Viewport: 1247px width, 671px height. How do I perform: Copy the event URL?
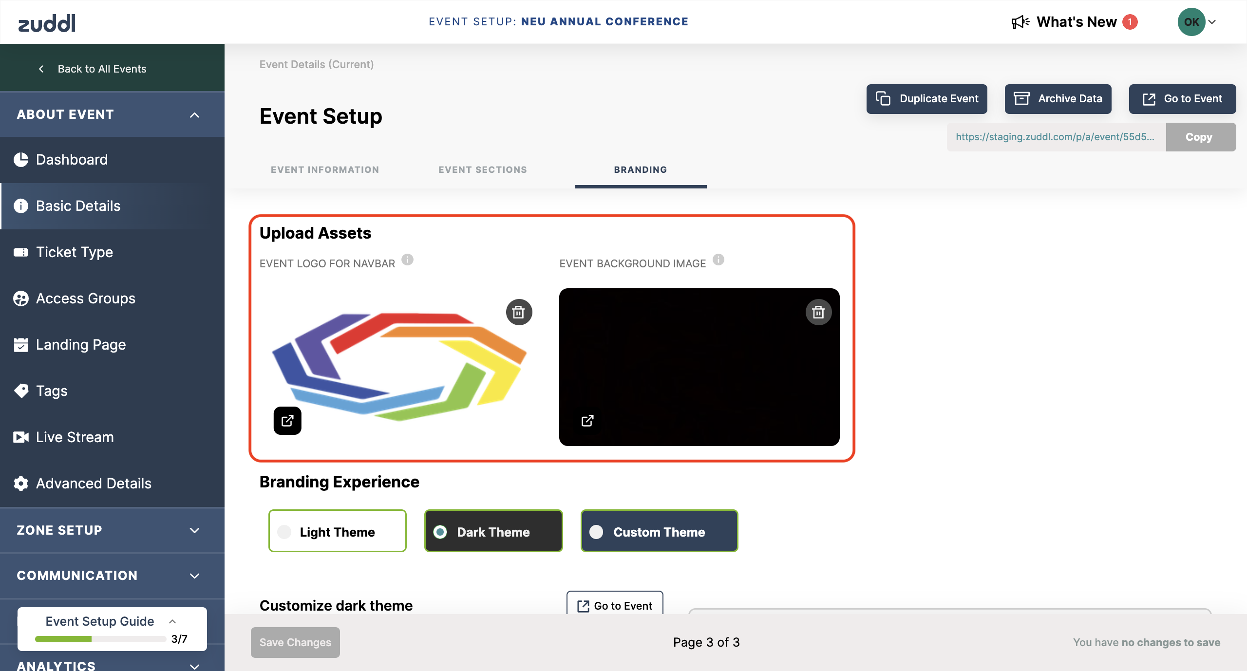click(1200, 137)
